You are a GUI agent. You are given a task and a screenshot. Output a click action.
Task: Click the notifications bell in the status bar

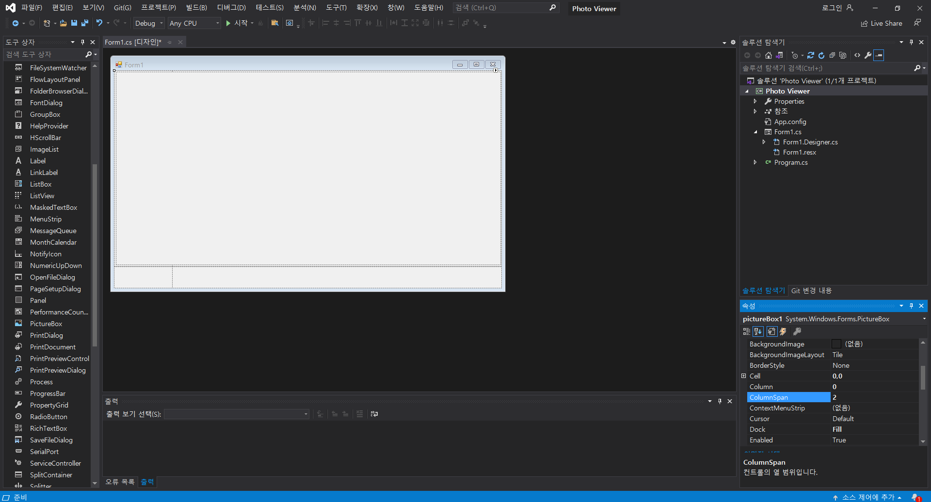[915, 497]
